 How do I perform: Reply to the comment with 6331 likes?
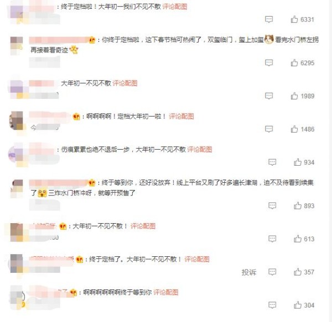[x=269, y=19]
